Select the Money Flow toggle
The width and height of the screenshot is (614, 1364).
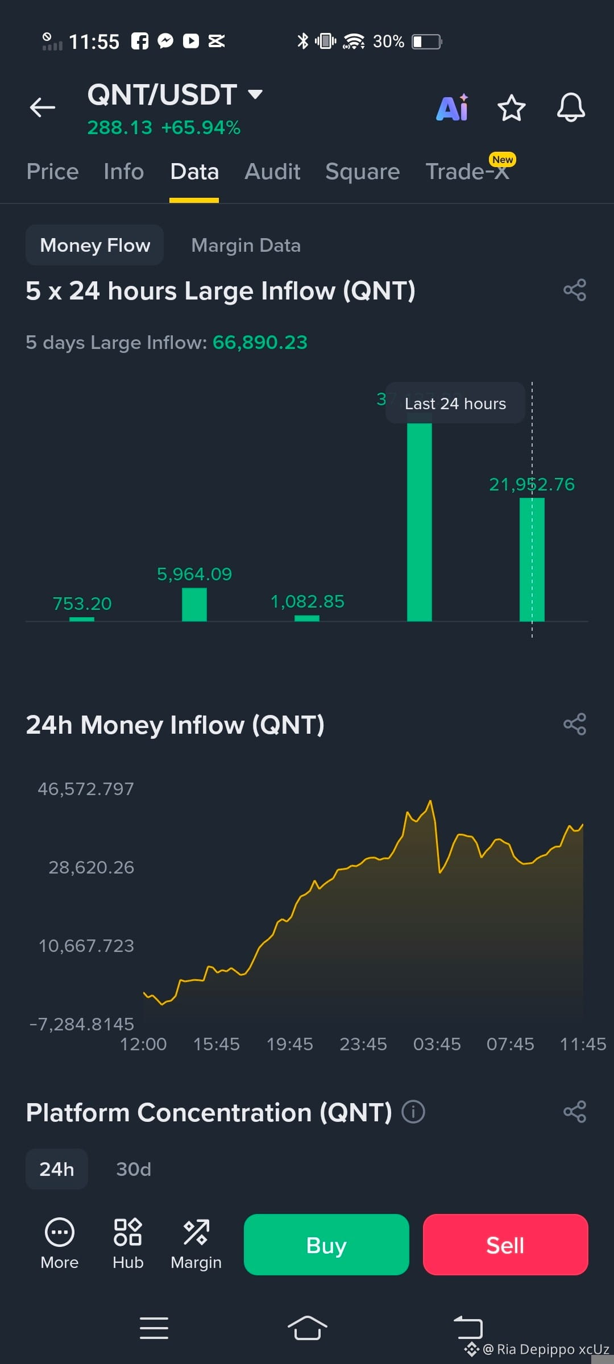(95, 245)
